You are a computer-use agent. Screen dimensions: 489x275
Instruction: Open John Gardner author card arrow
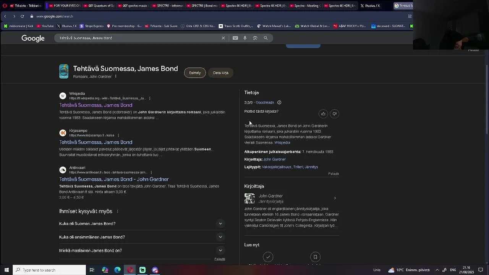[x=335, y=198]
